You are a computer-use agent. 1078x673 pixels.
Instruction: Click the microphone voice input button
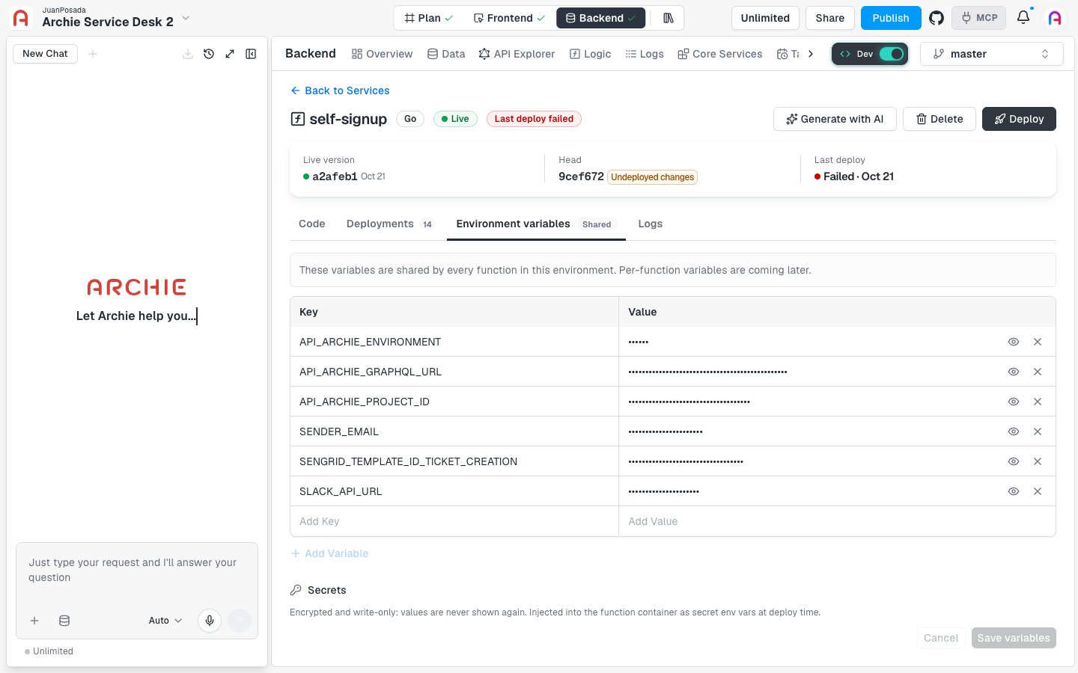click(x=210, y=620)
